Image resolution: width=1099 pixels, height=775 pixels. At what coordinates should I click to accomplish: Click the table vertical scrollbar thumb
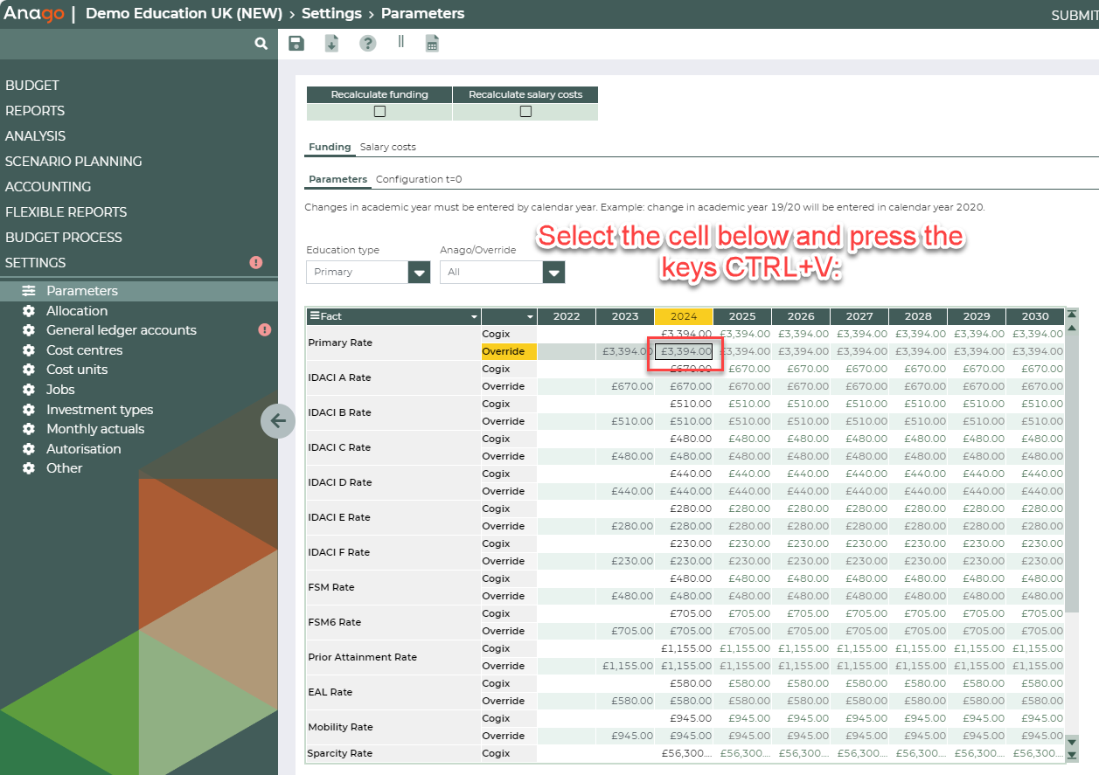click(1072, 472)
